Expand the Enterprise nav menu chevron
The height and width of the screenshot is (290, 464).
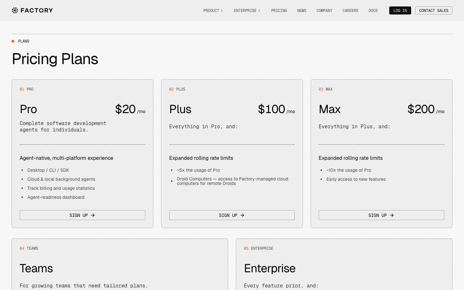[259, 11]
